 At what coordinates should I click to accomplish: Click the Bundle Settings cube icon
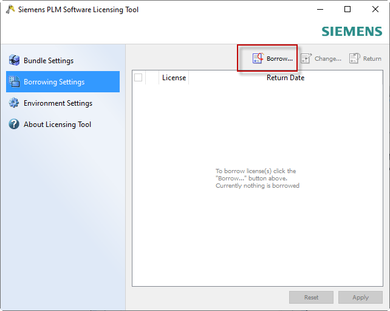pos(14,60)
